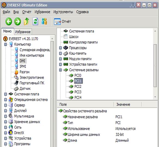Click the Кэш-память chip icon

[66, 54]
